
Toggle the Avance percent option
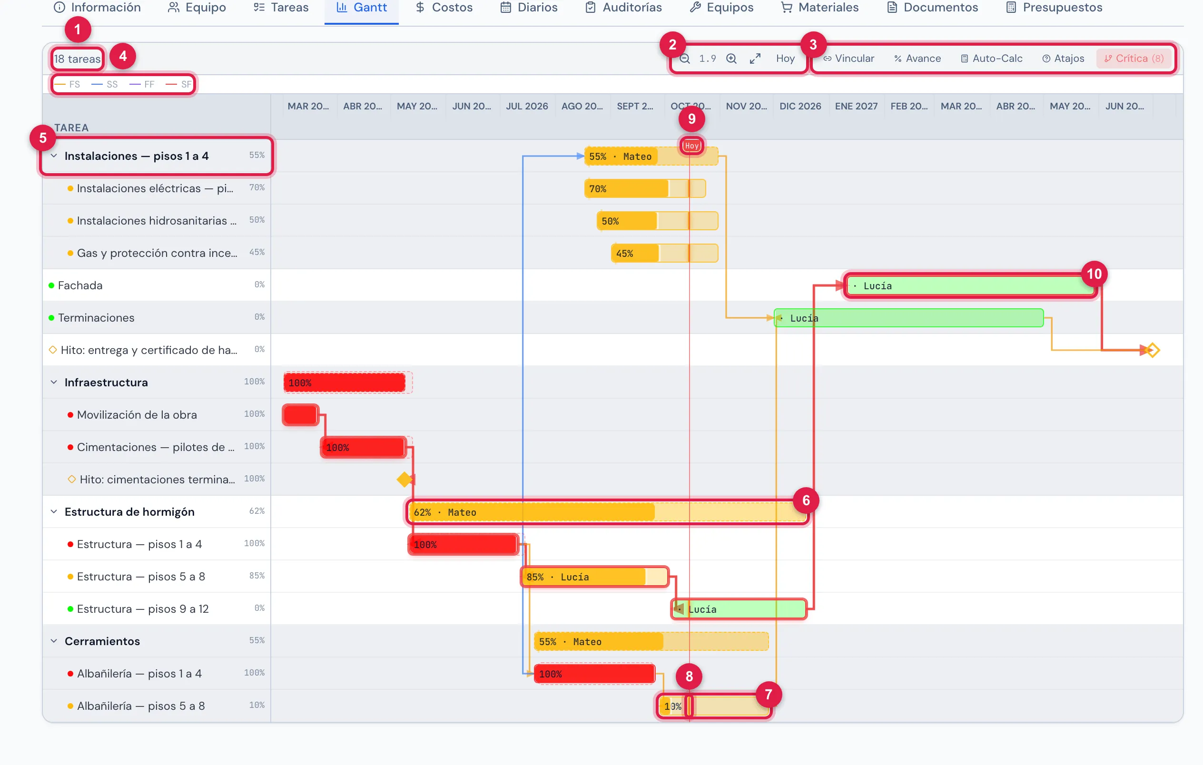click(917, 59)
